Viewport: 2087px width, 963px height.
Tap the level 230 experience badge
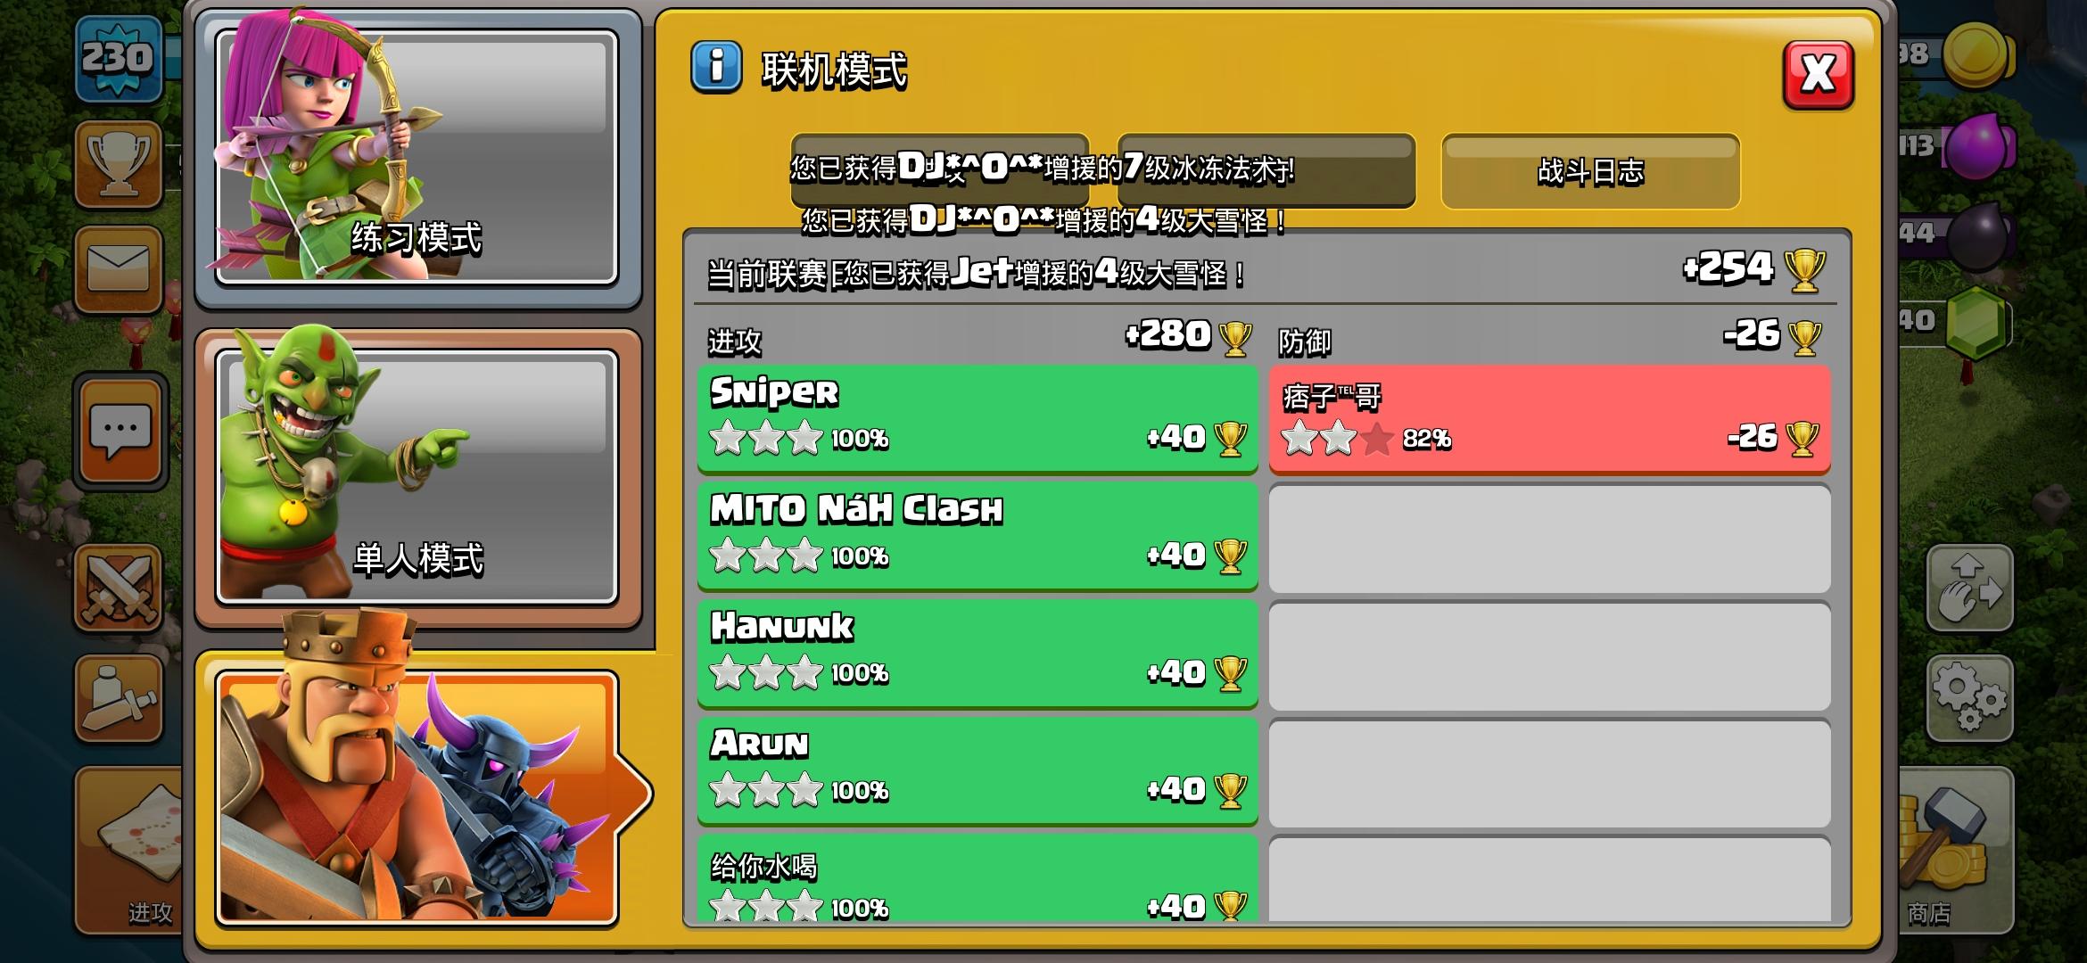(x=119, y=59)
